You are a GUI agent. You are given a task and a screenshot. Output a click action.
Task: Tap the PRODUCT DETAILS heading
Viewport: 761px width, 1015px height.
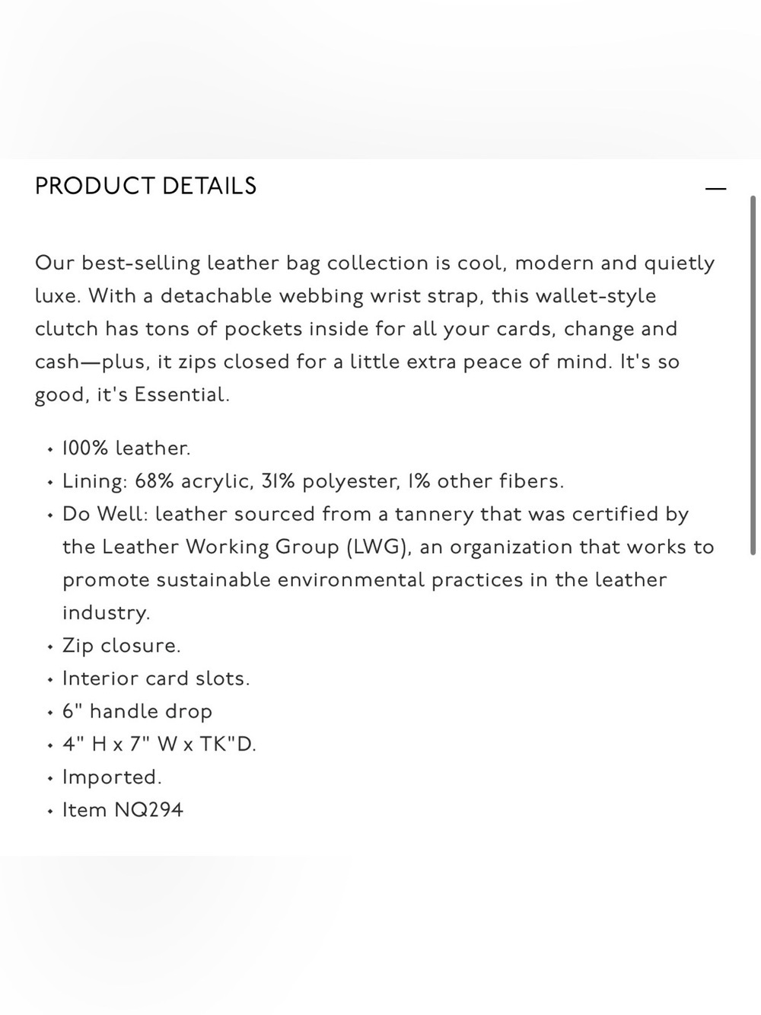(x=145, y=187)
